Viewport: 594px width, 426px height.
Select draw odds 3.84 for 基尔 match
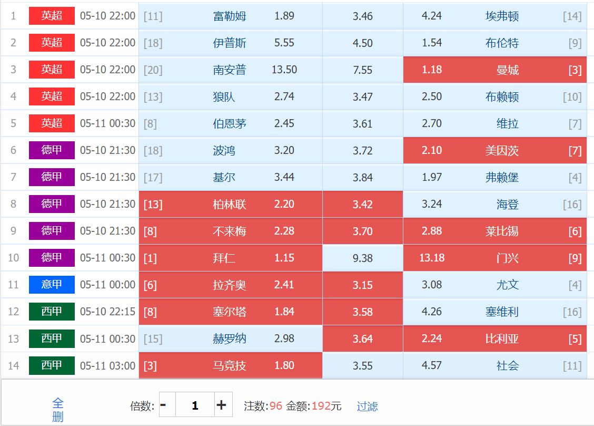(362, 178)
